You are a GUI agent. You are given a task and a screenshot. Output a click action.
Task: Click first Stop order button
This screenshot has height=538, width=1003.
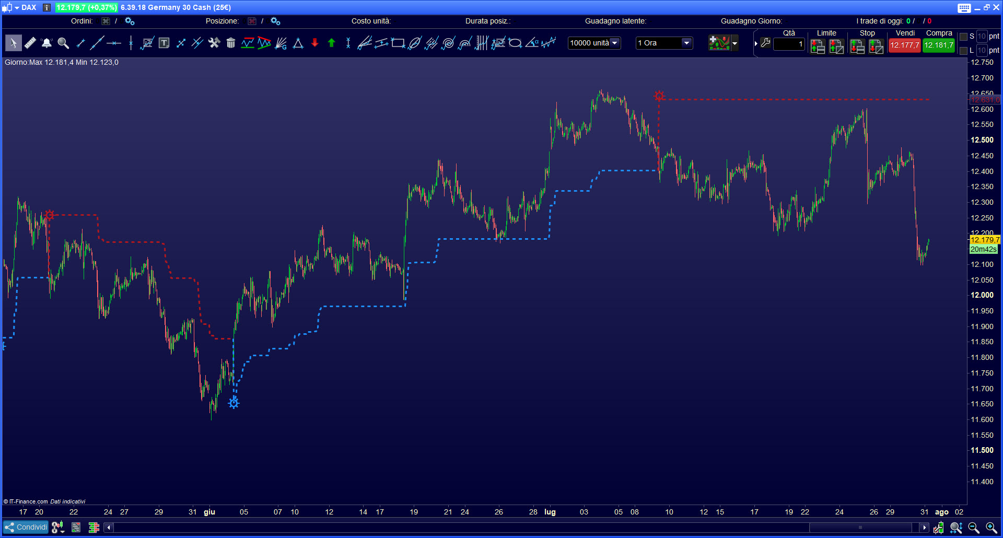tap(857, 46)
